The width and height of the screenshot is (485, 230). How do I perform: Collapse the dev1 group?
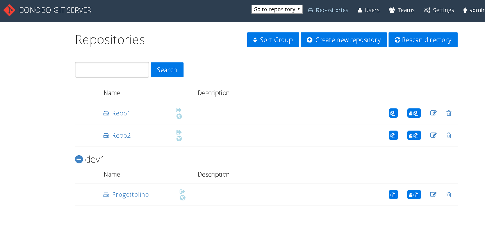coord(79,159)
